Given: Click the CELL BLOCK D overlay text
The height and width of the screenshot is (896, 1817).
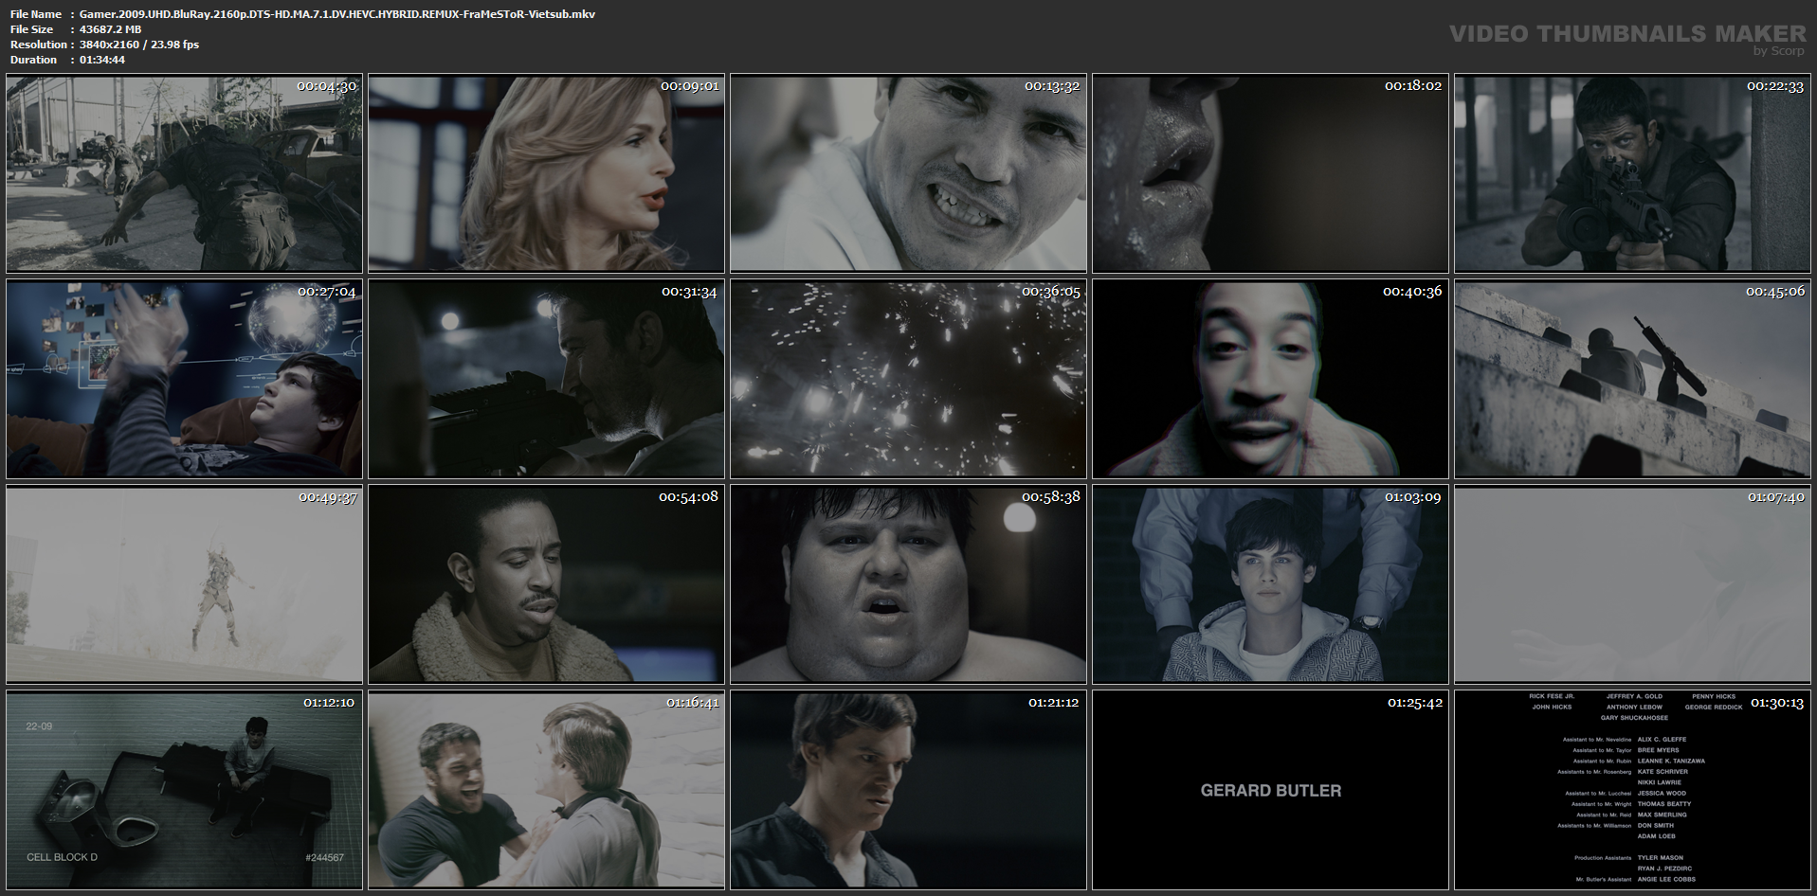Looking at the screenshot, I should click(62, 857).
